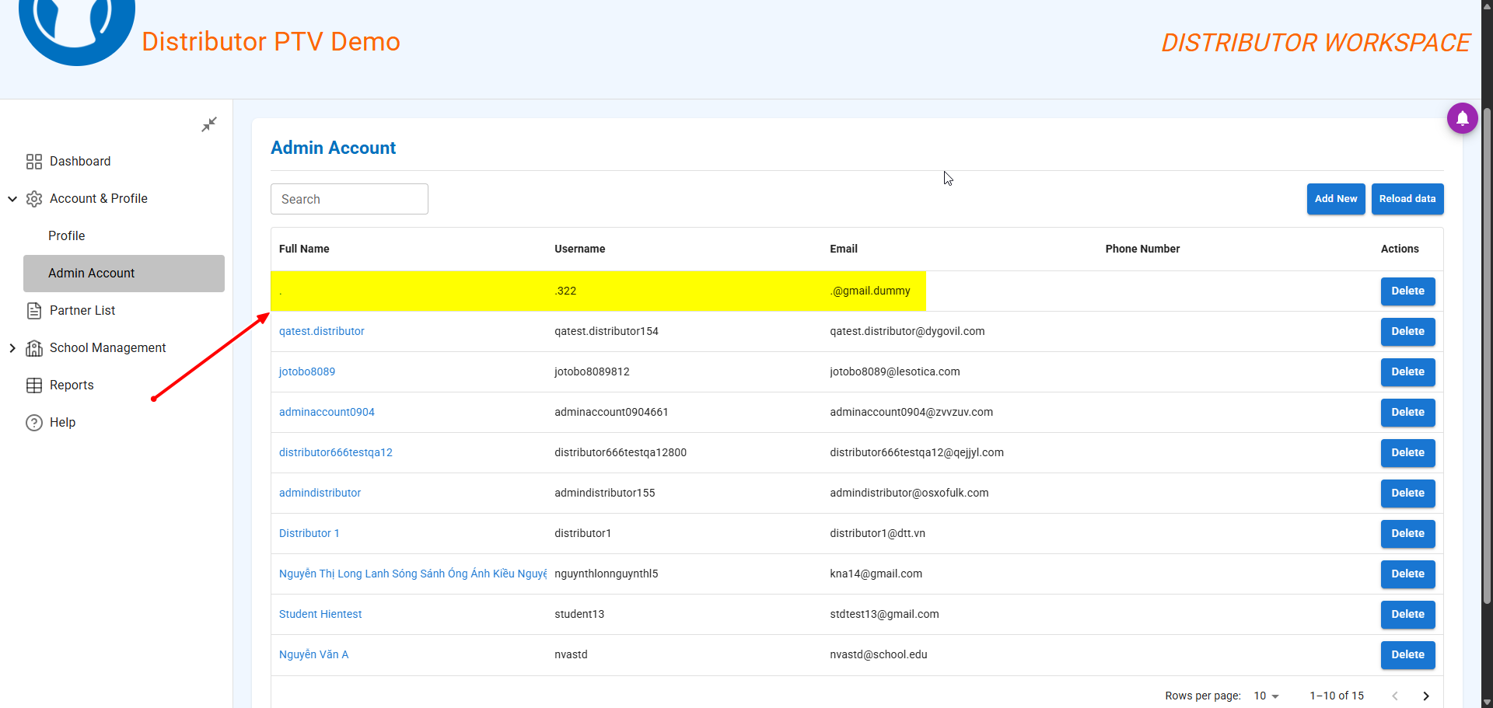The height and width of the screenshot is (708, 1493).
Task: Collapse the sidebar with the arrows icon
Action: click(x=209, y=124)
